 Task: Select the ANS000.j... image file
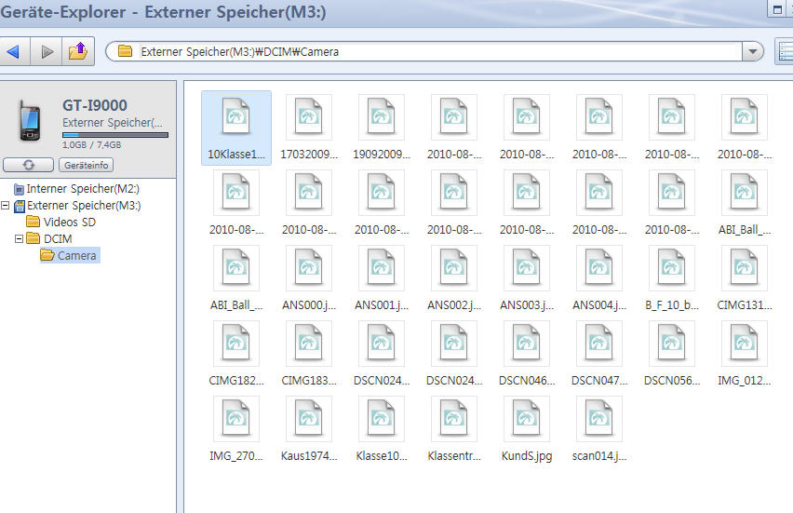coord(309,278)
